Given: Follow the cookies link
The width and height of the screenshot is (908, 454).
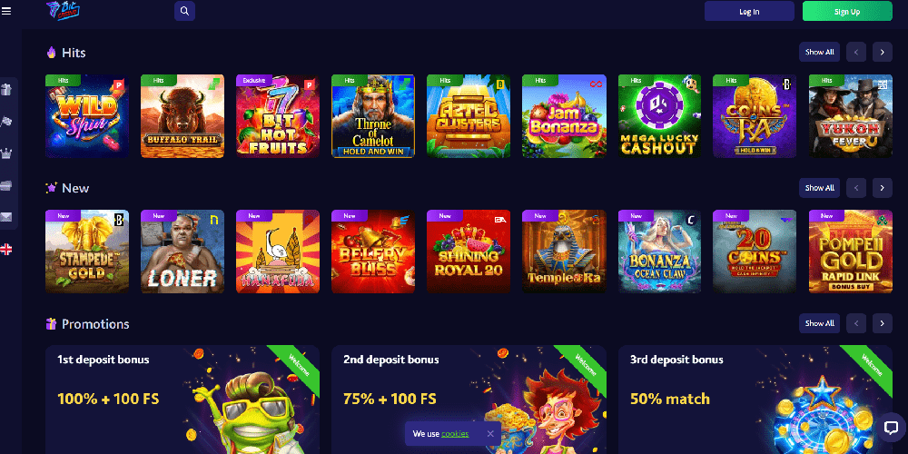Looking at the screenshot, I should (455, 434).
